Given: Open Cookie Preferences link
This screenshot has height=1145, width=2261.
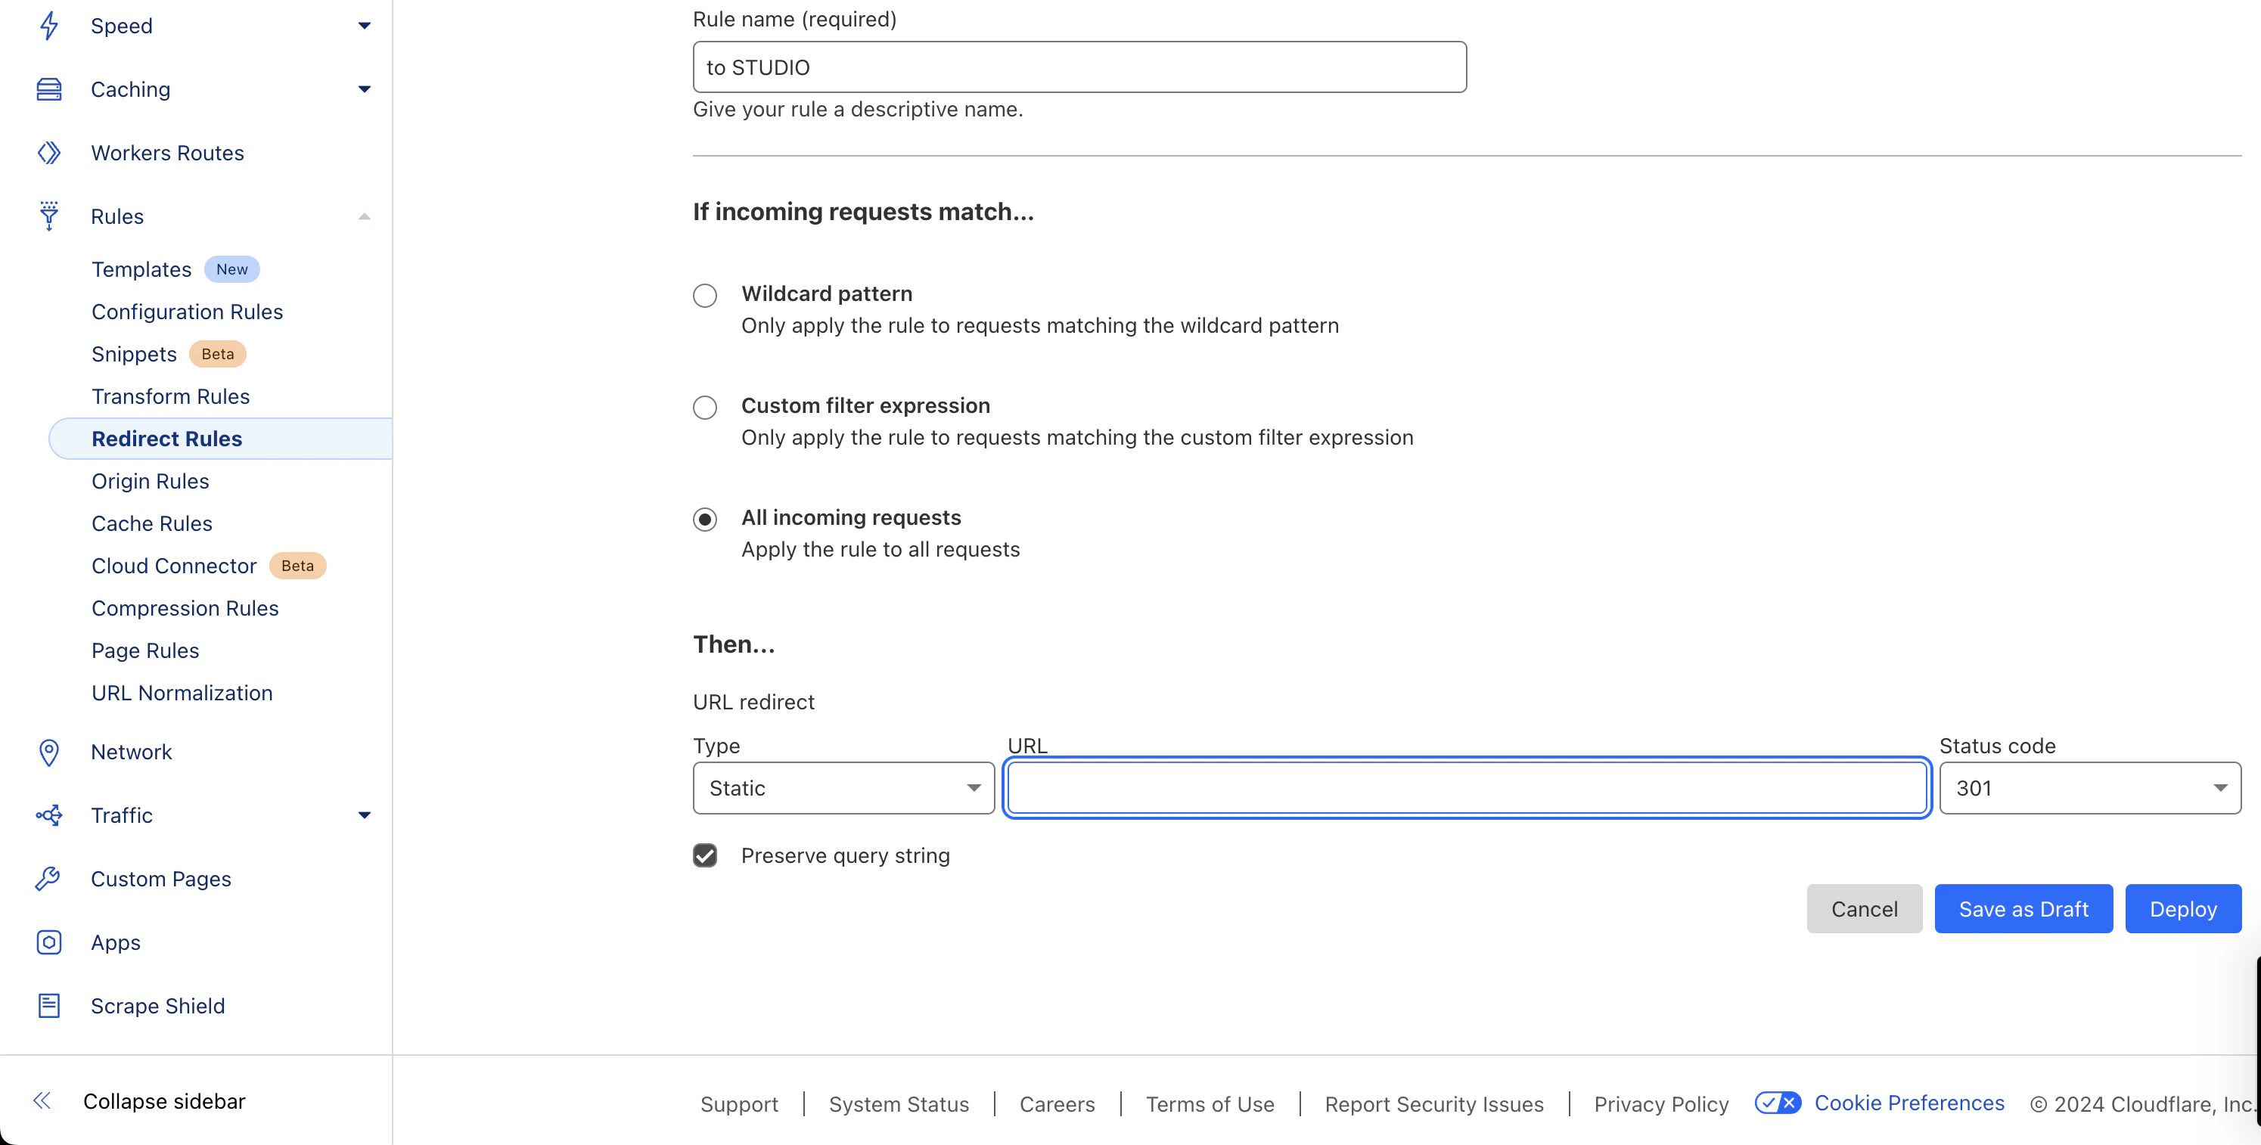Looking at the screenshot, I should [x=1909, y=1103].
